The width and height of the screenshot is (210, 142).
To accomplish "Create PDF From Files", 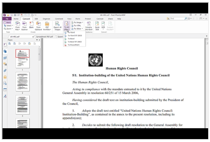I will pyautogui.click(x=17, y=26).
